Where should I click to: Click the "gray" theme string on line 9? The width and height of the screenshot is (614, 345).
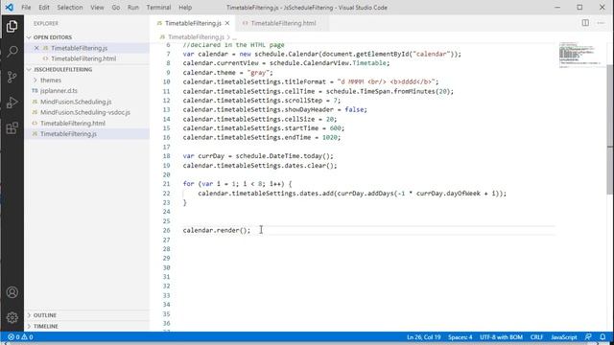coord(258,73)
